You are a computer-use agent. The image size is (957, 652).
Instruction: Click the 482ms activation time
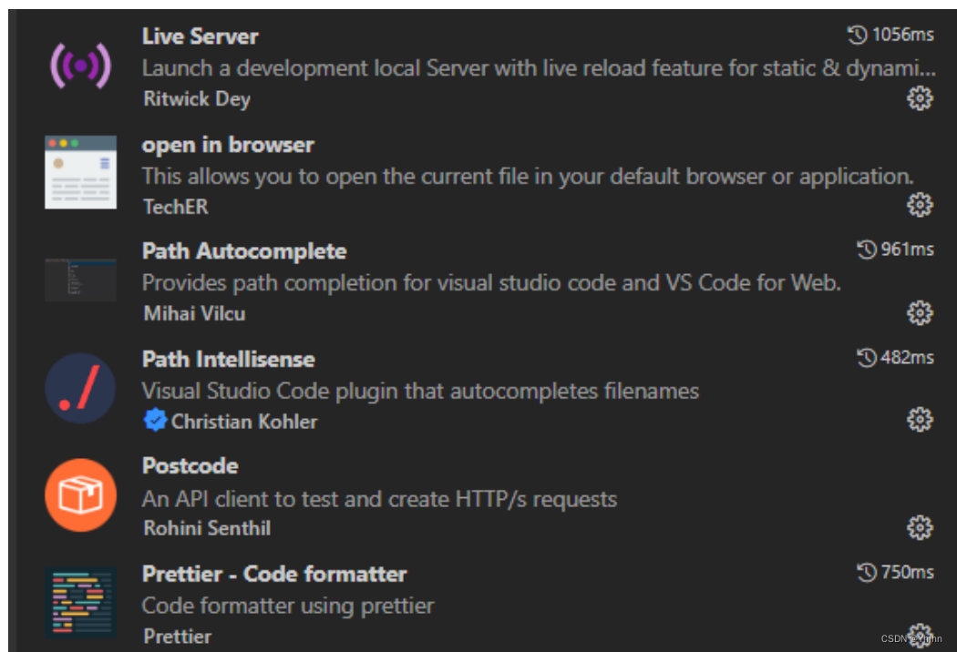coord(907,357)
